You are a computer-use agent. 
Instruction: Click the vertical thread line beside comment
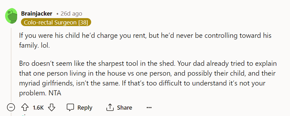(11, 65)
